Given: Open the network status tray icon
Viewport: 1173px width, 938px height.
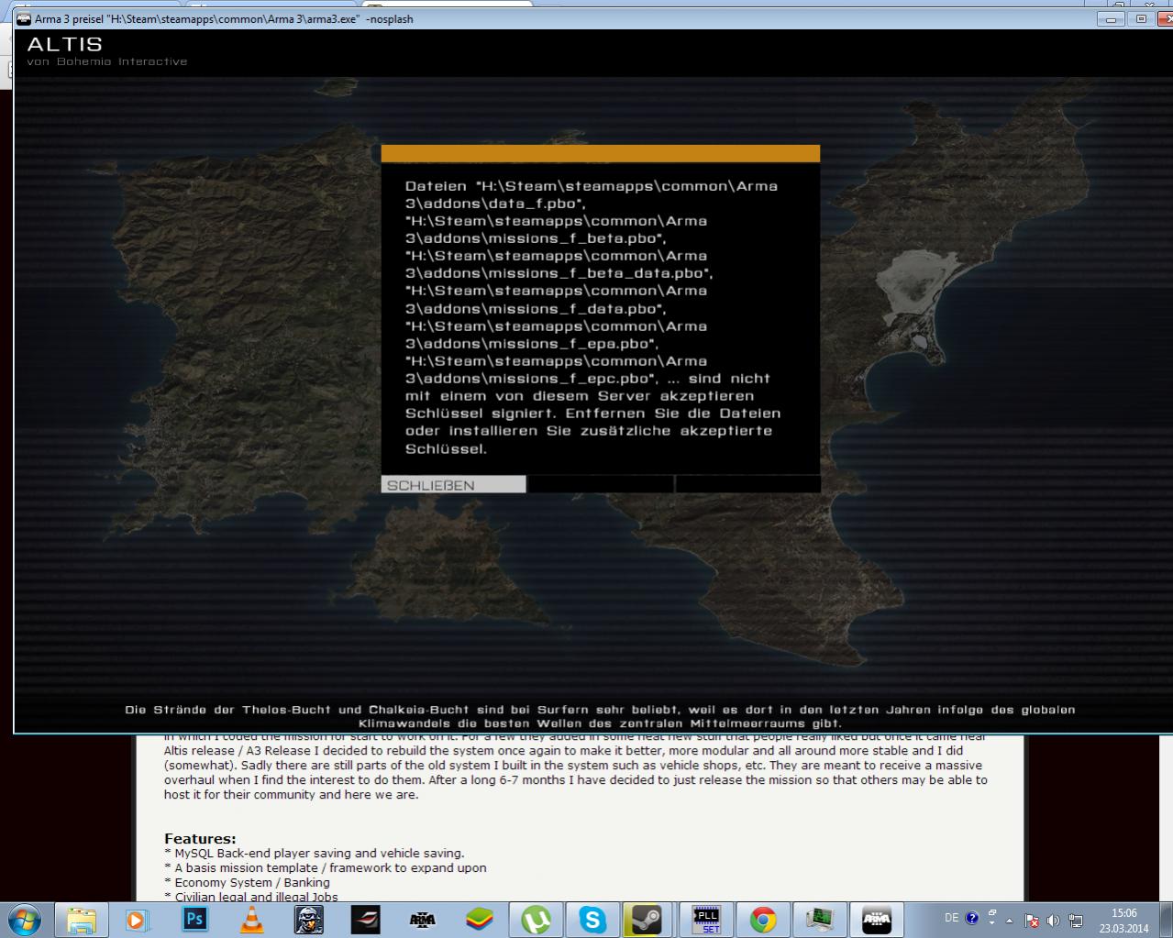Looking at the screenshot, I should [1076, 921].
